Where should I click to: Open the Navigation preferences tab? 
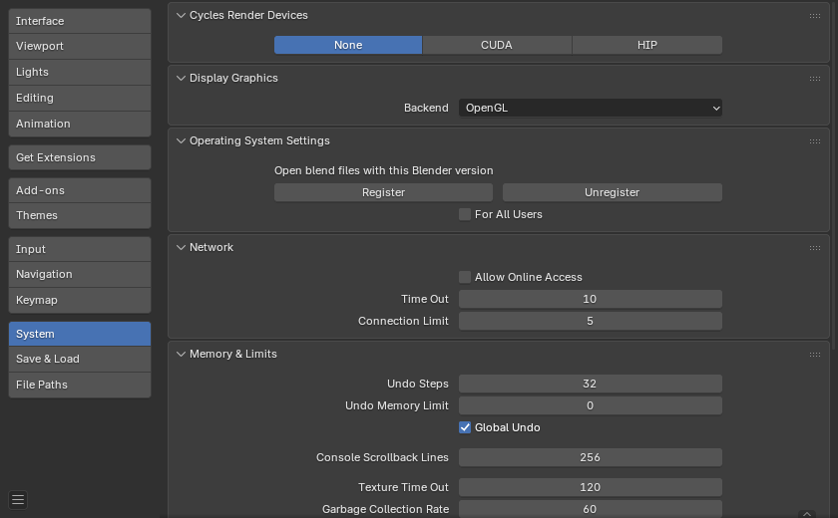pos(80,274)
